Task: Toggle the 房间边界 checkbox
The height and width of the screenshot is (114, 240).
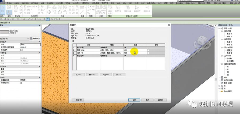Action: [x=21, y=50]
